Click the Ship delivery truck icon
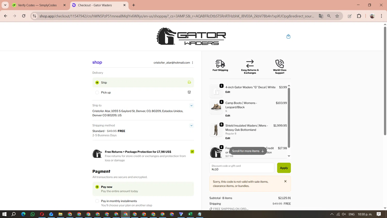The width and height of the screenshot is (387, 218). coord(189,82)
